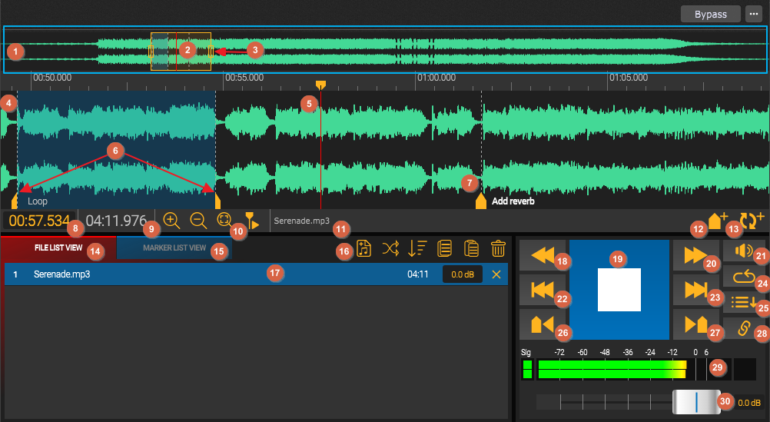Click the 0.0 dB gain field for Serenade.mp3
This screenshot has width=770, height=422.
(x=463, y=274)
